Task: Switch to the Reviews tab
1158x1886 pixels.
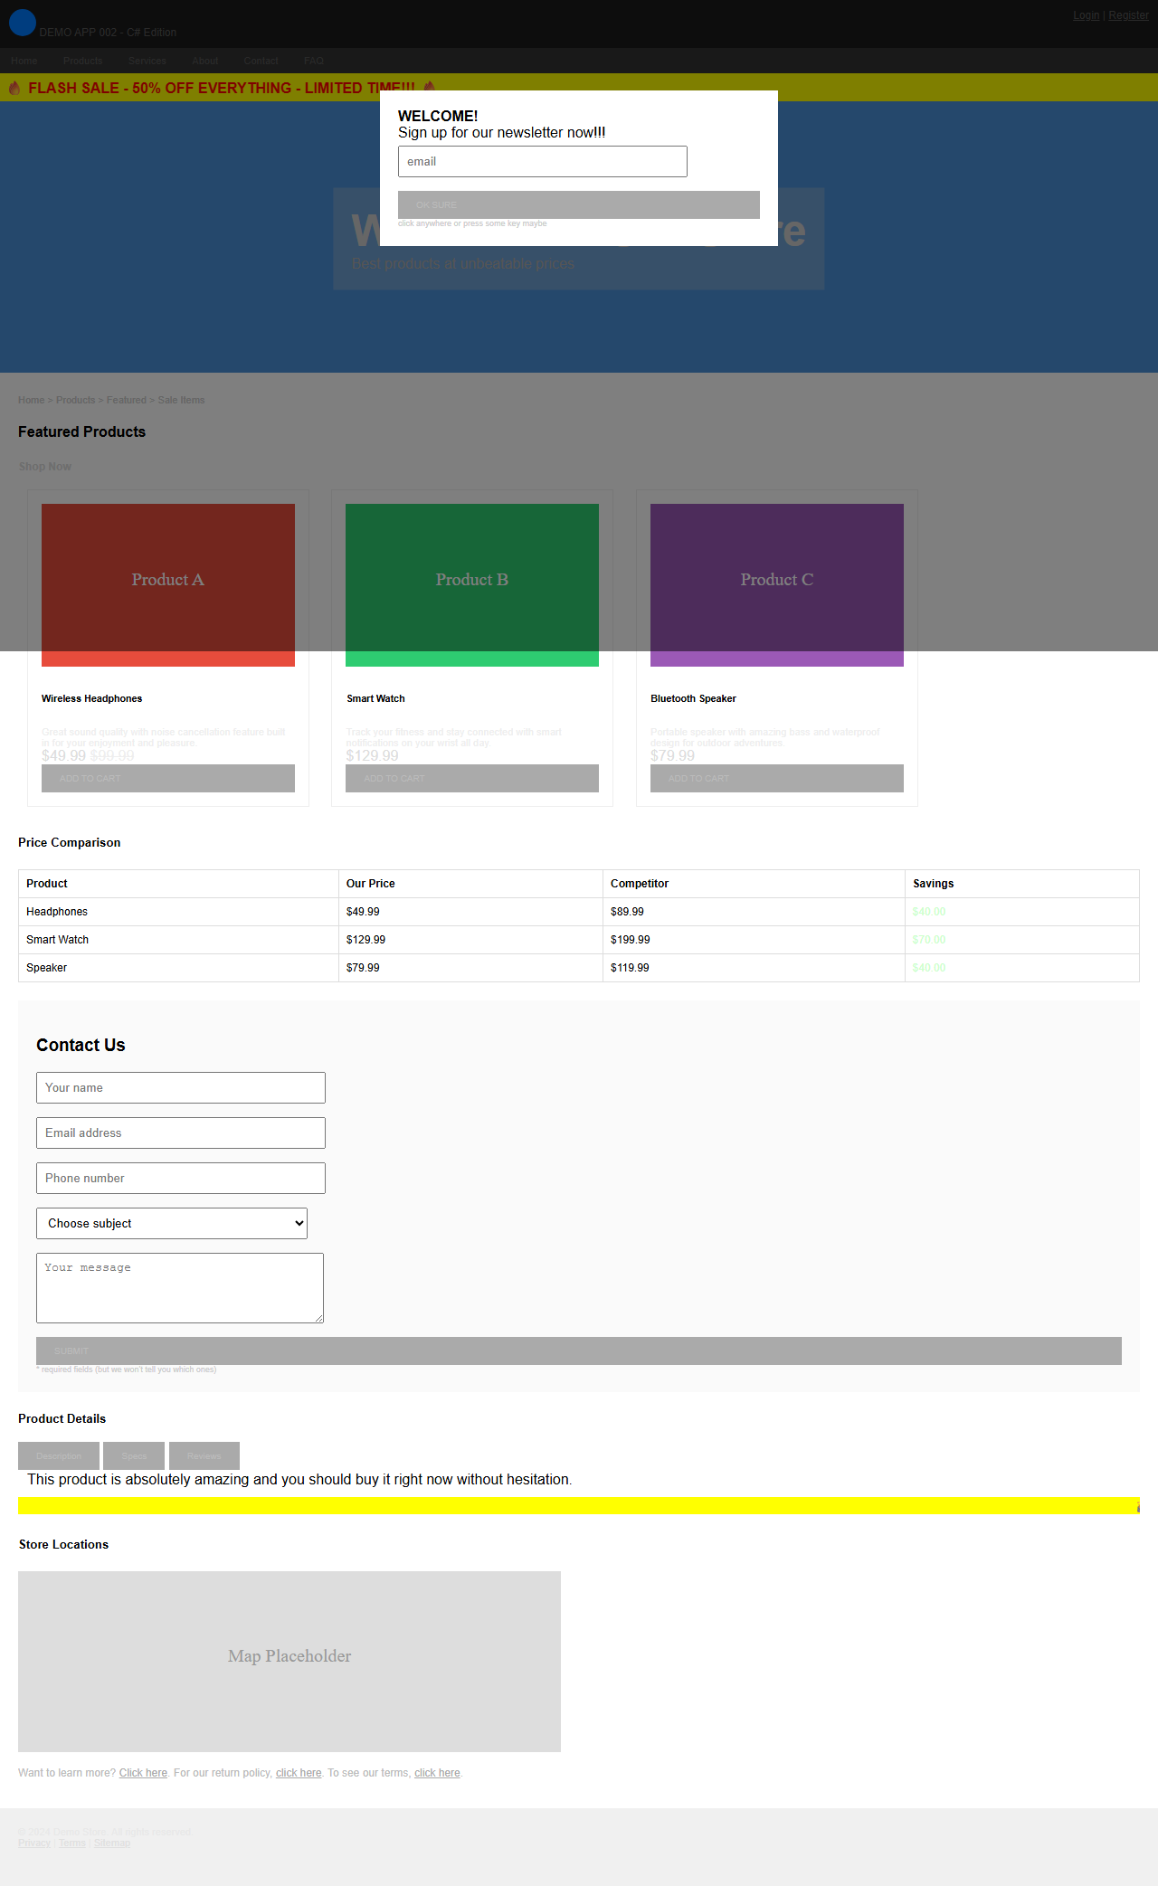Action: click(x=204, y=1455)
